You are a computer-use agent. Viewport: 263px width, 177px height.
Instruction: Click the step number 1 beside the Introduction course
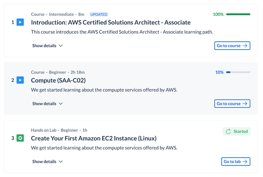coord(13,22)
